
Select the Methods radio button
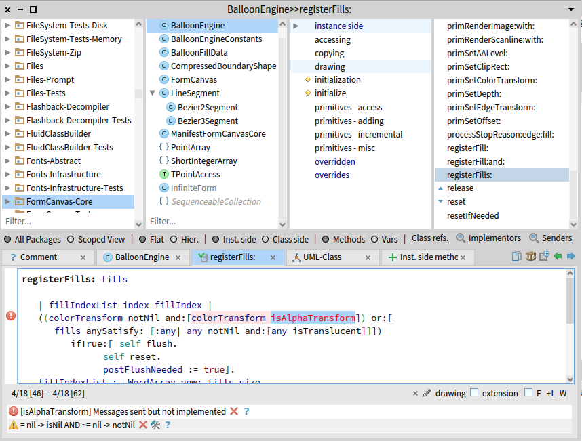326,239
